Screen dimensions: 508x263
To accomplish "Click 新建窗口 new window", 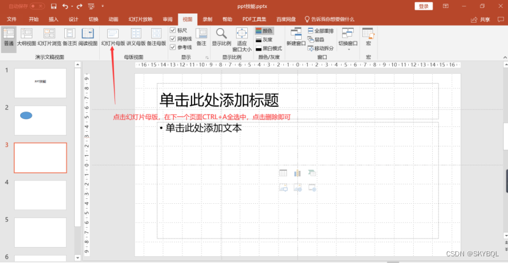I will point(296,37).
